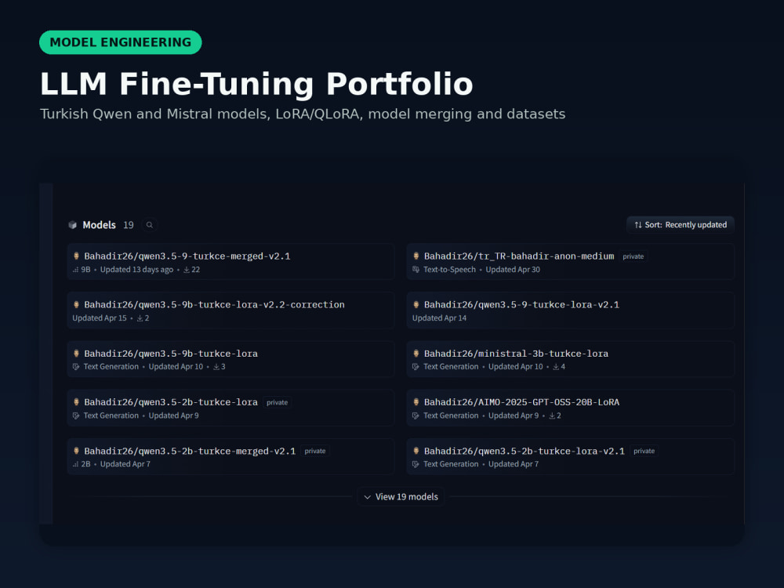
Task: Open Bahadir26/qwen3.5-9-turkce-lora-v2.1 model
Action: (570, 310)
